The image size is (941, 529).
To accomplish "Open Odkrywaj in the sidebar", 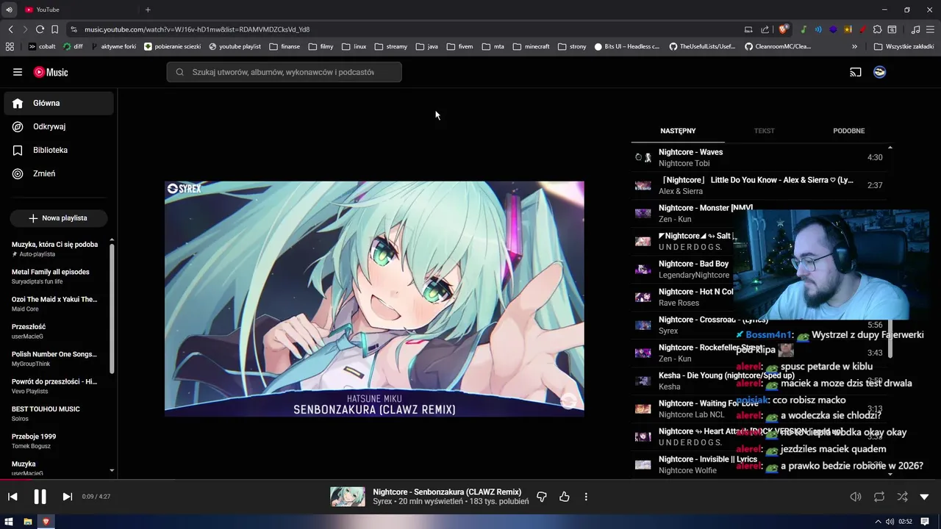I will (x=59, y=127).
